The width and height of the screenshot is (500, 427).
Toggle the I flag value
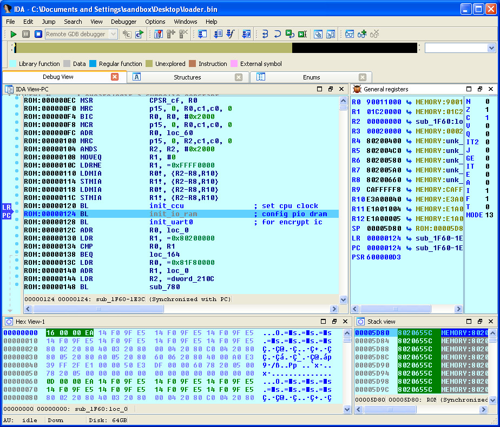(x=487, y=190)
